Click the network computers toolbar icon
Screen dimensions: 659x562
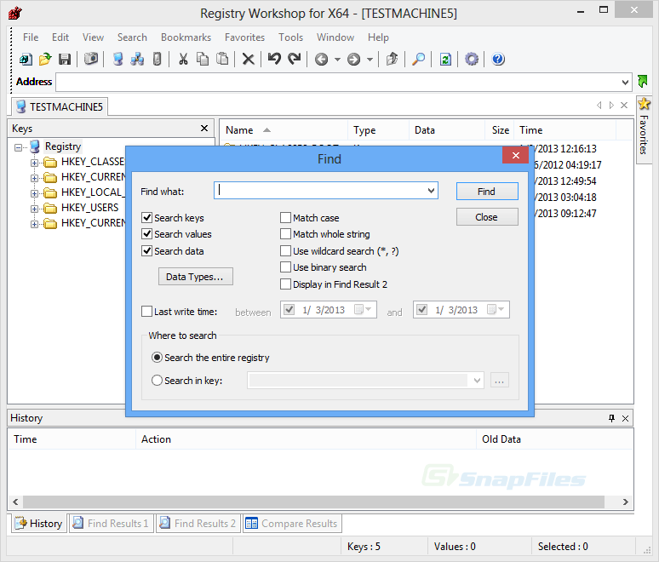click(137, 59)
